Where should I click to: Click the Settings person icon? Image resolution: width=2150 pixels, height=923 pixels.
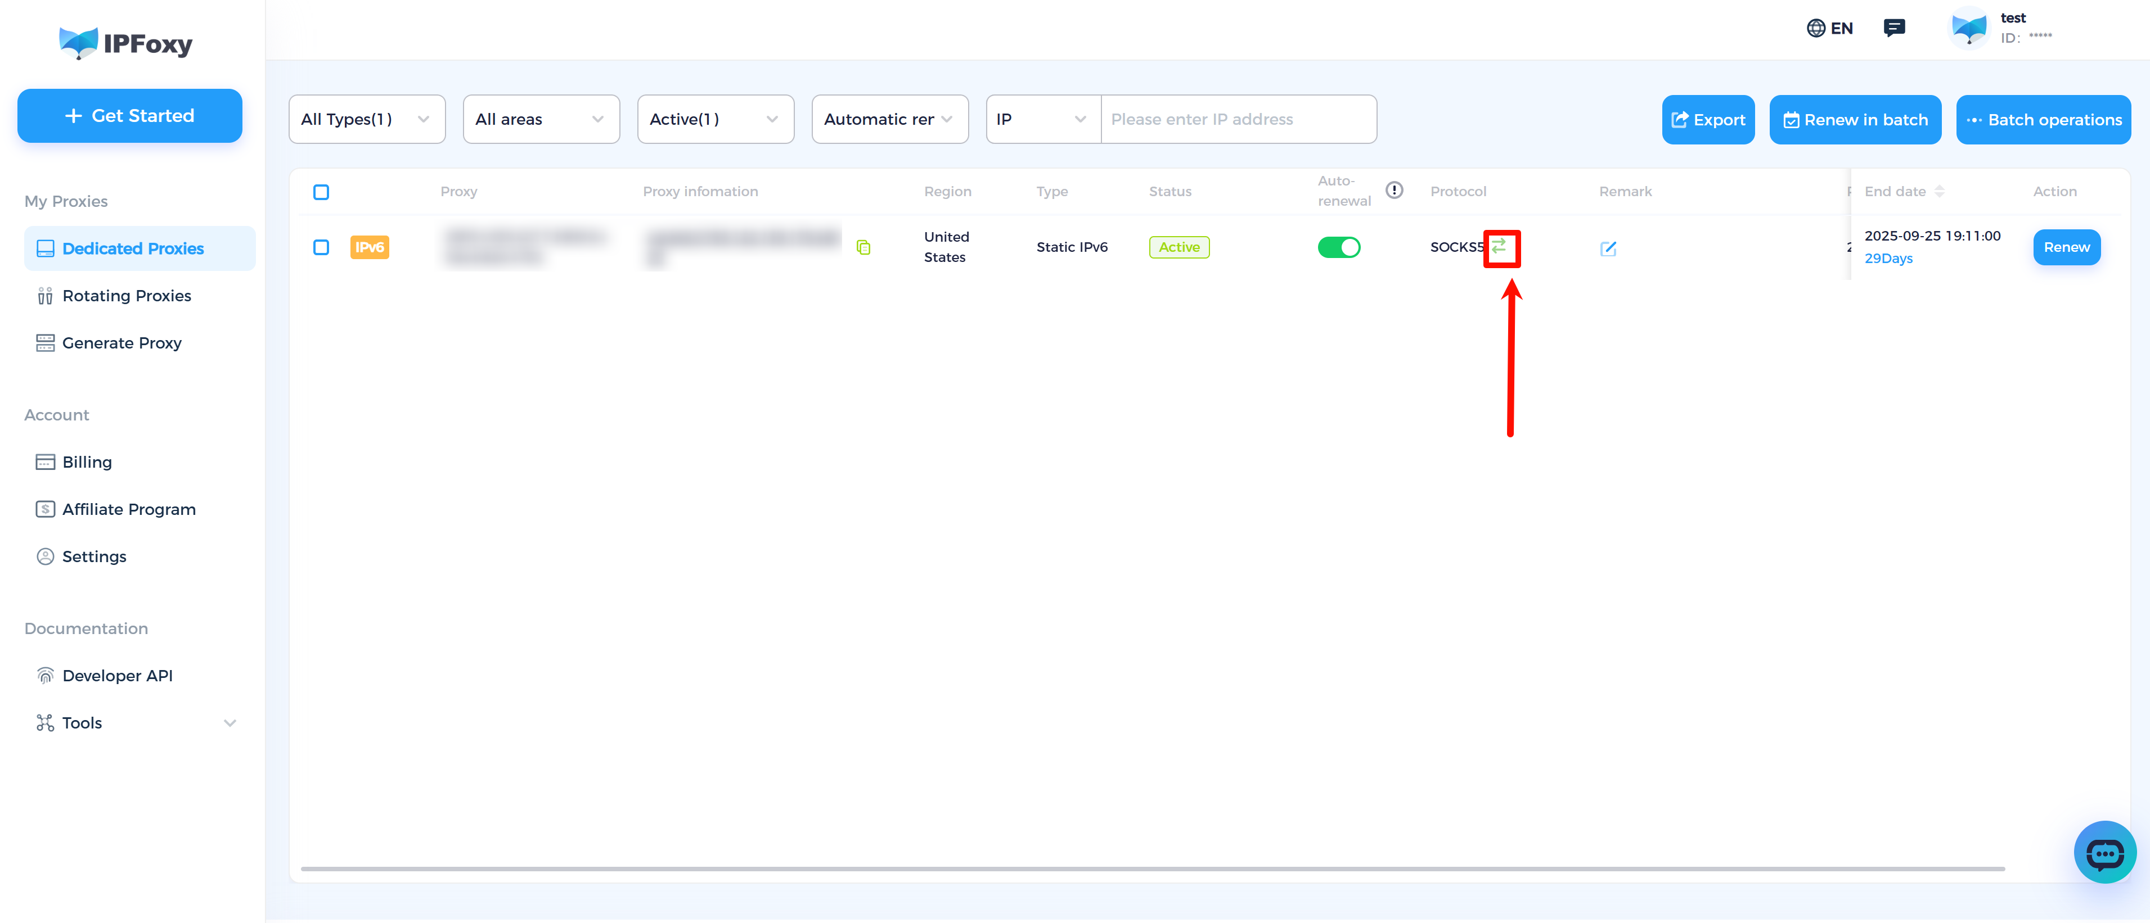coord(45,556)
